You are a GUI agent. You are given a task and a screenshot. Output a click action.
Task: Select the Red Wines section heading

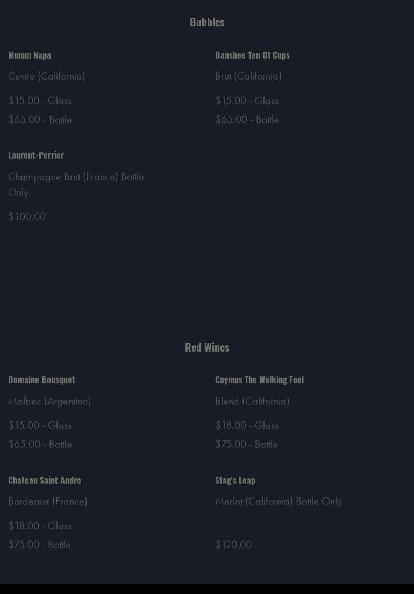pyautogui.click(x=207, y=347)
